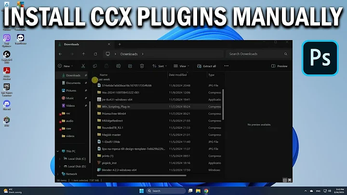Go forward with the right arrow
347x195 pixels.
(x=72, y=54)
